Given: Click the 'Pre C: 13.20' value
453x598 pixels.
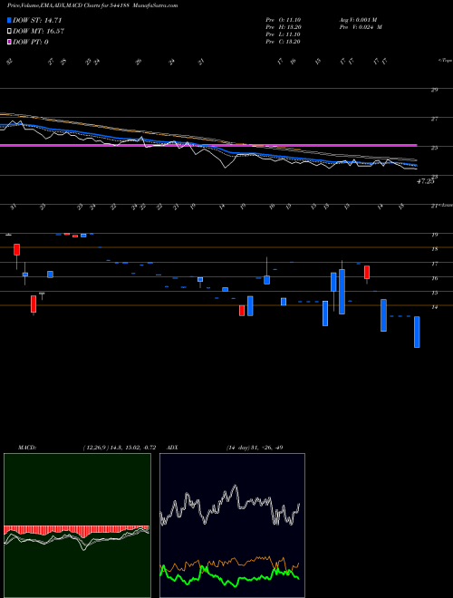Looking at the screenshot, I should coord(283,42).
